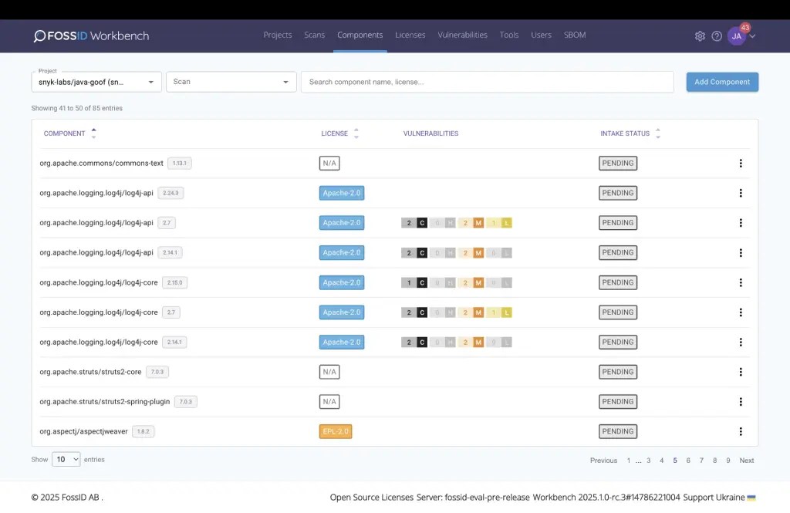Go to the Scans tab
Viewport: 790px width, 513px height.
[x=315, y=35]
